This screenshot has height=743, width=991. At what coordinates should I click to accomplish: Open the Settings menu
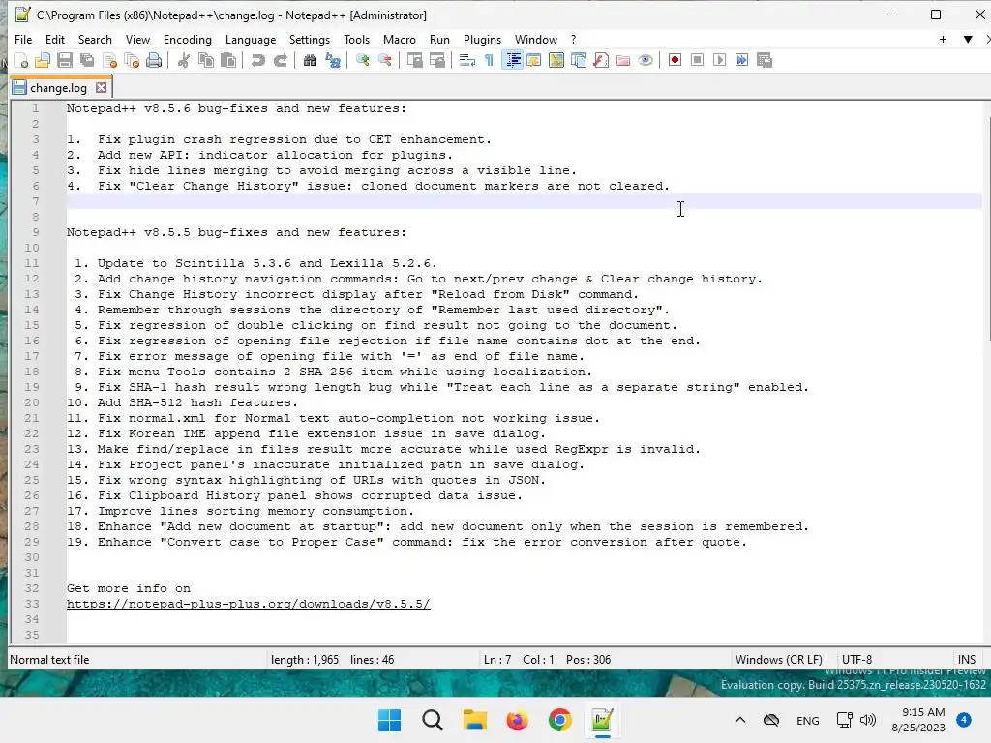[309, 39]
